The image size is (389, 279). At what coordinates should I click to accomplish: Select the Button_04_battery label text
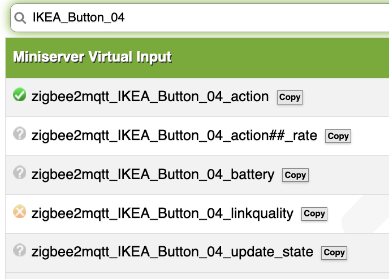click(153, 175)
